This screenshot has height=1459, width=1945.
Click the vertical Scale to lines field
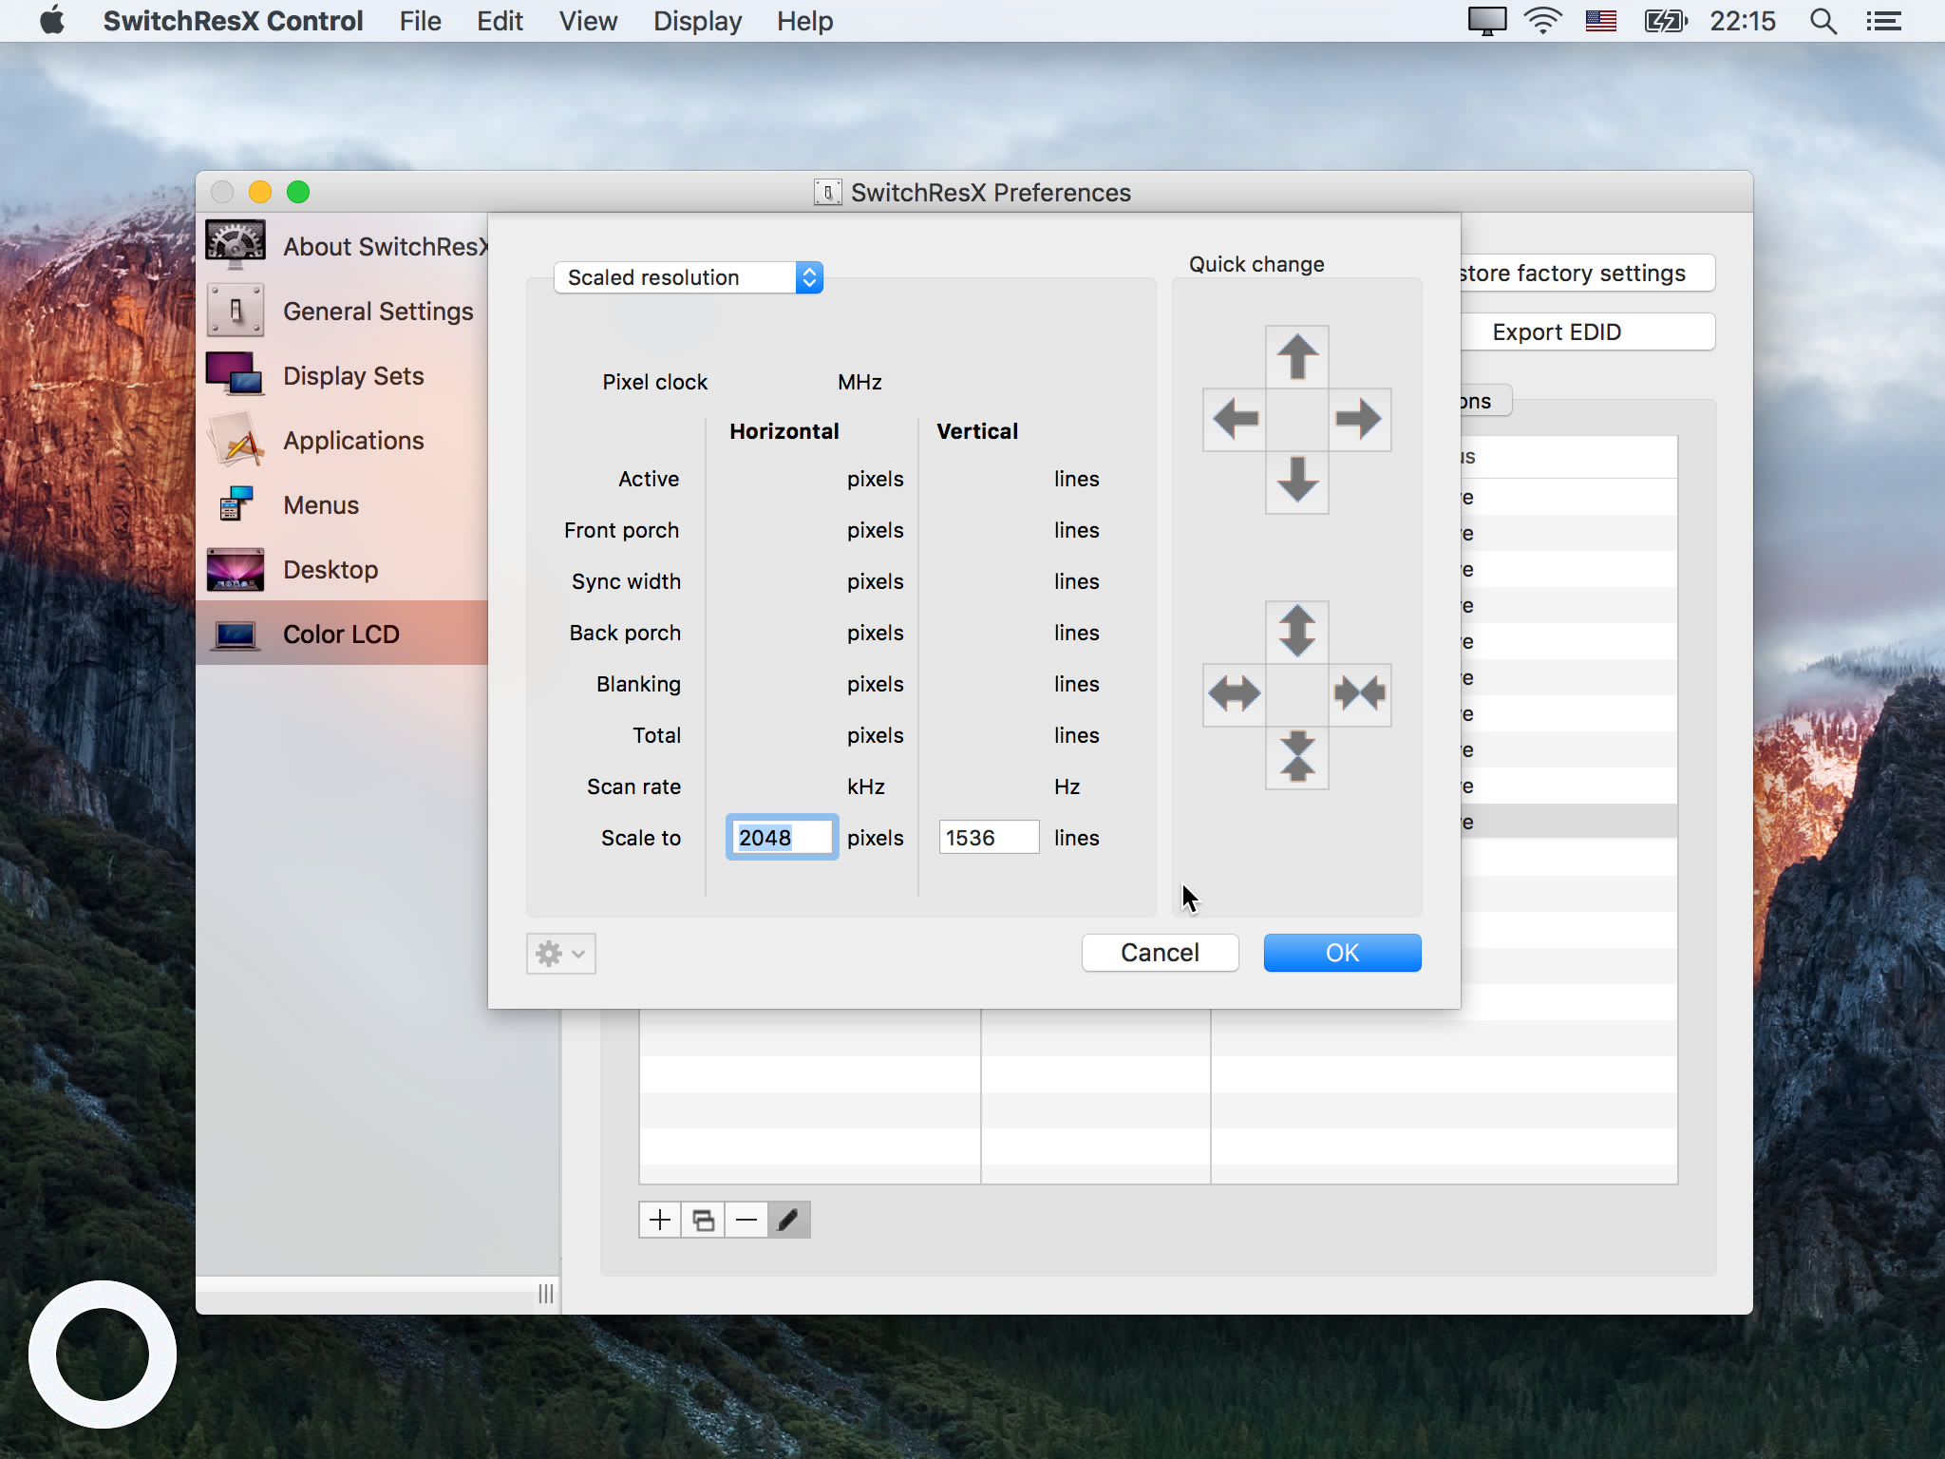coord(989,837)
